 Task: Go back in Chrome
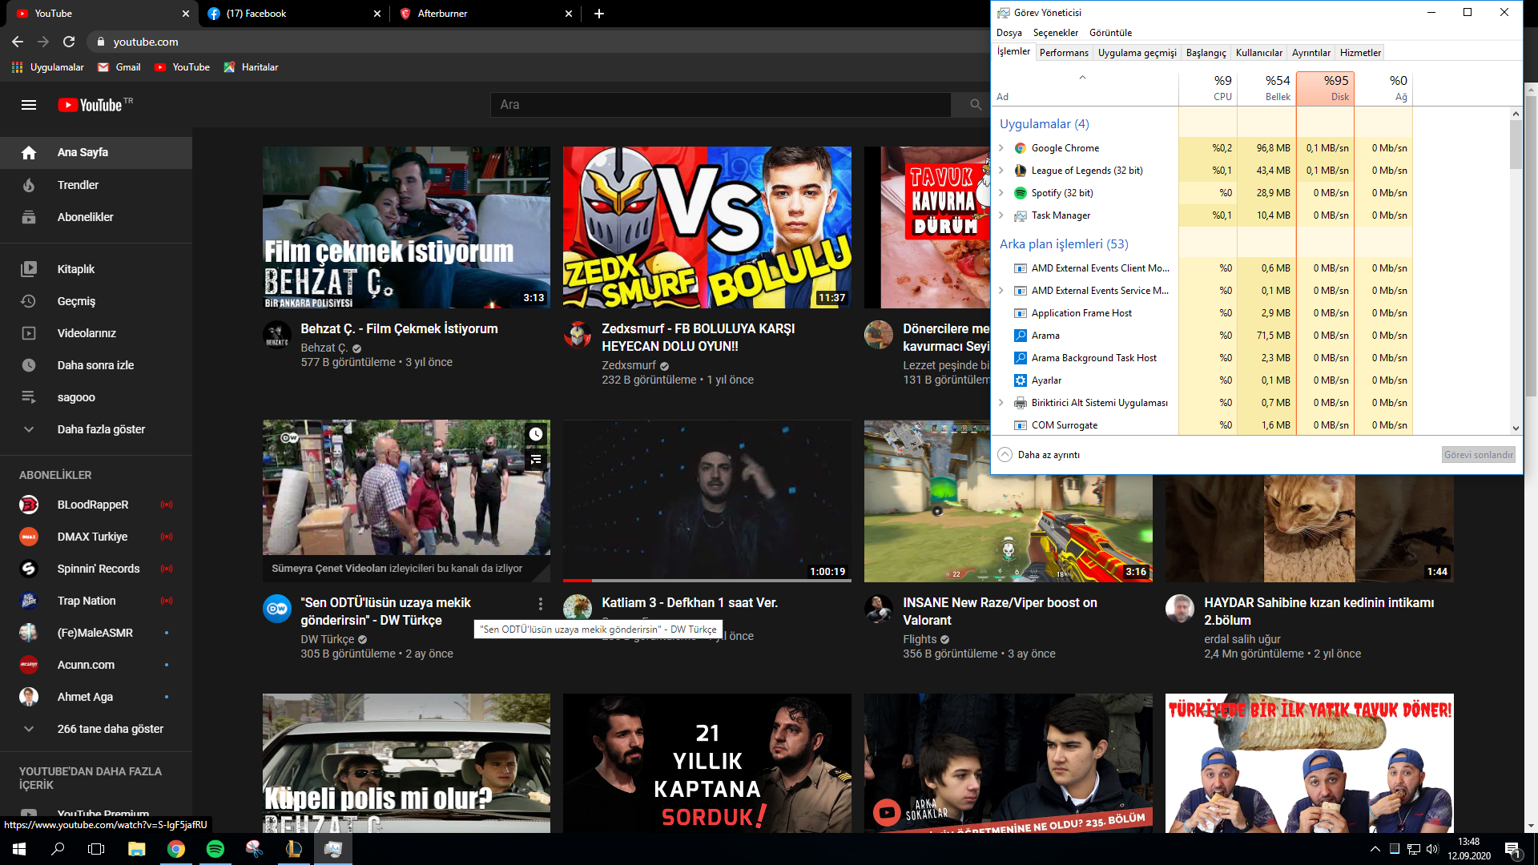pos(18,42)
